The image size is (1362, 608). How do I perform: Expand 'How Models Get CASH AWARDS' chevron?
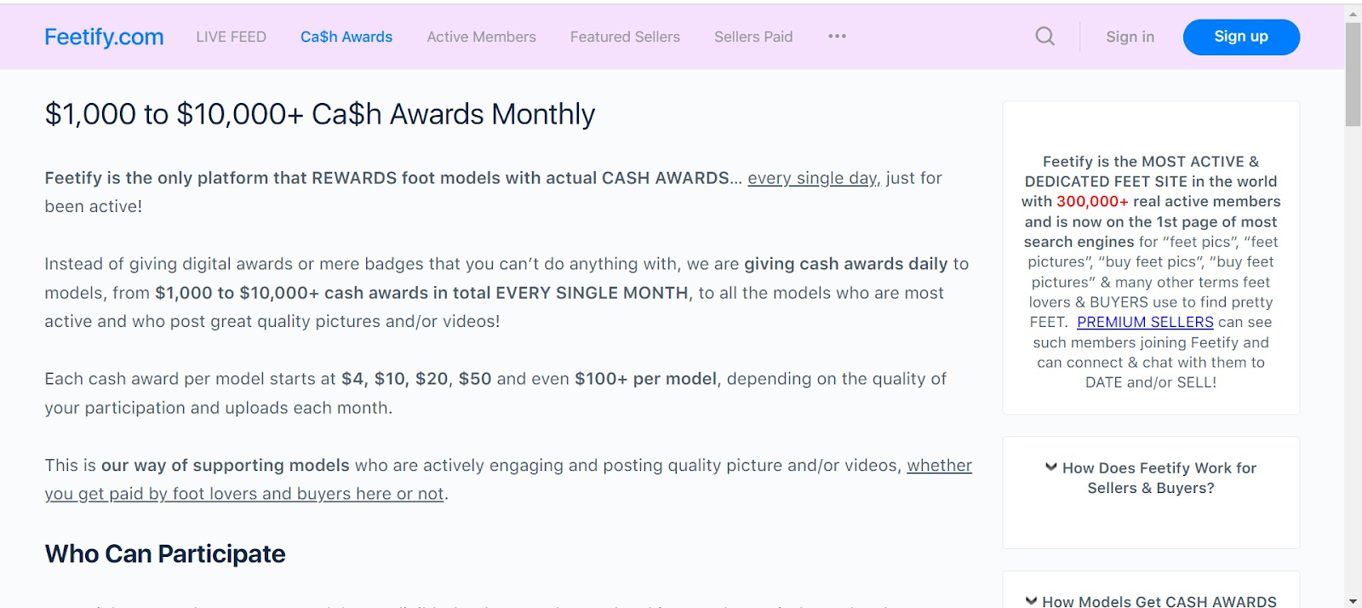click(1031, 601)
